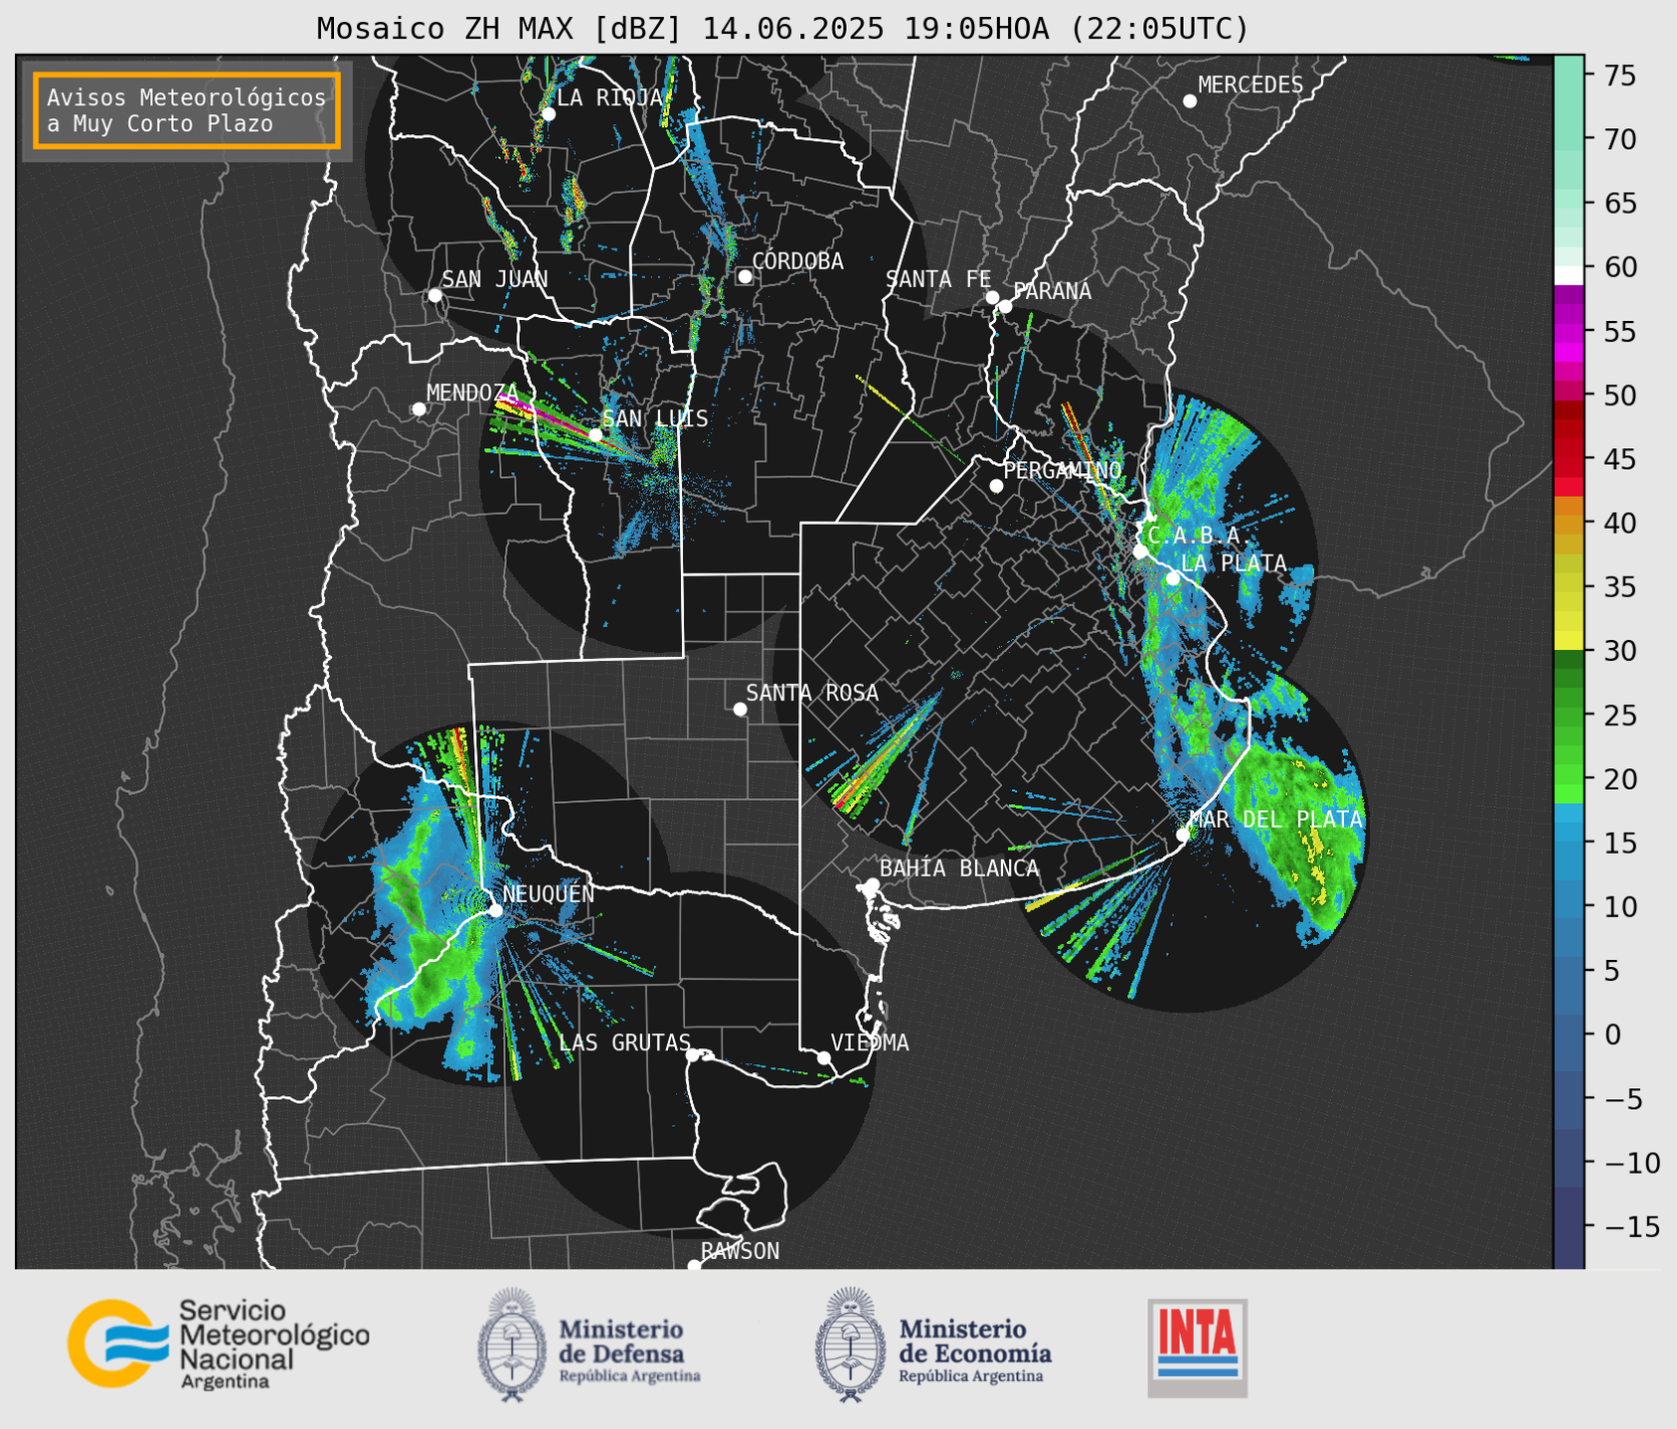Click the LA PLATA city label
The height and width of the screenshot is (1429, 1677).
coord(1234,562)
